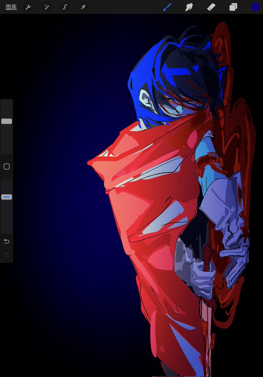The image size is (263, 377).
Task: Activate the Transform arrow tool
Action: 83,7
